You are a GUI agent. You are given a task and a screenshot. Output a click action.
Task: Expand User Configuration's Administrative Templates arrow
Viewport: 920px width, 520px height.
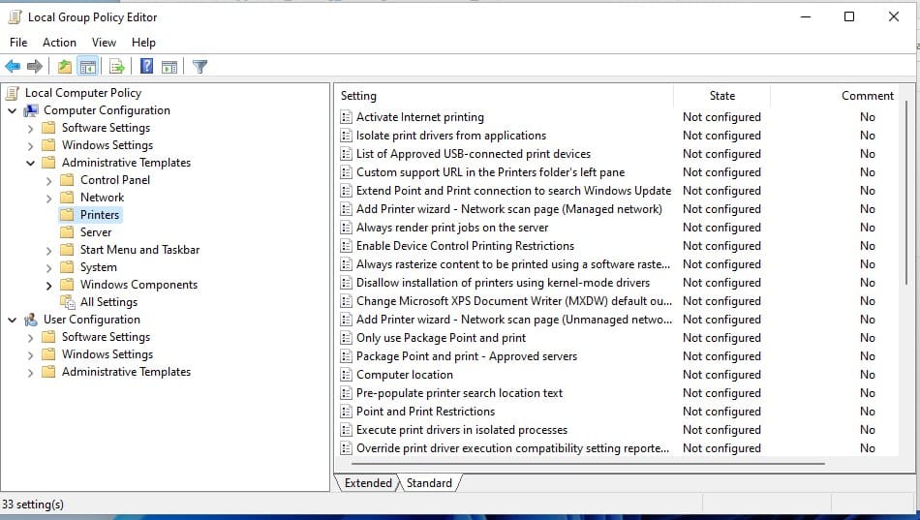(31, 372)
